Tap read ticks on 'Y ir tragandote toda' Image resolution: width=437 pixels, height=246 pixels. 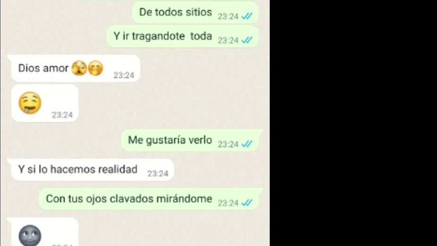(247, 40)
